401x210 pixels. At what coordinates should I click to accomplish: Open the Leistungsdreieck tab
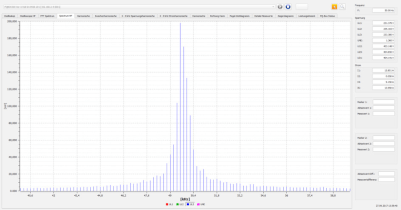(x=306, y=16)
